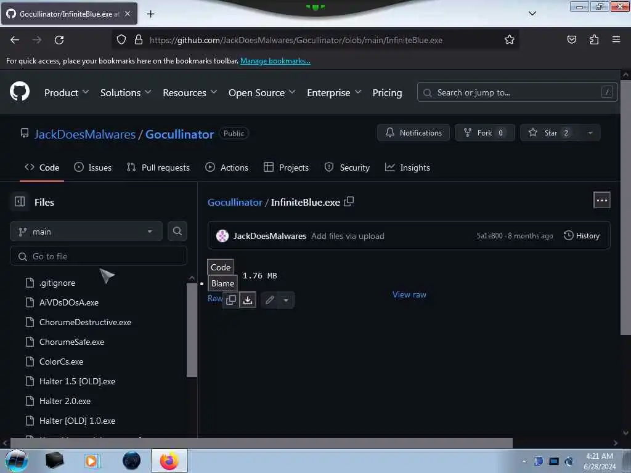This screenshot has height=473, width=631.
Task: Open the main branch selector dropdown
Action: [x=86, y=232]
